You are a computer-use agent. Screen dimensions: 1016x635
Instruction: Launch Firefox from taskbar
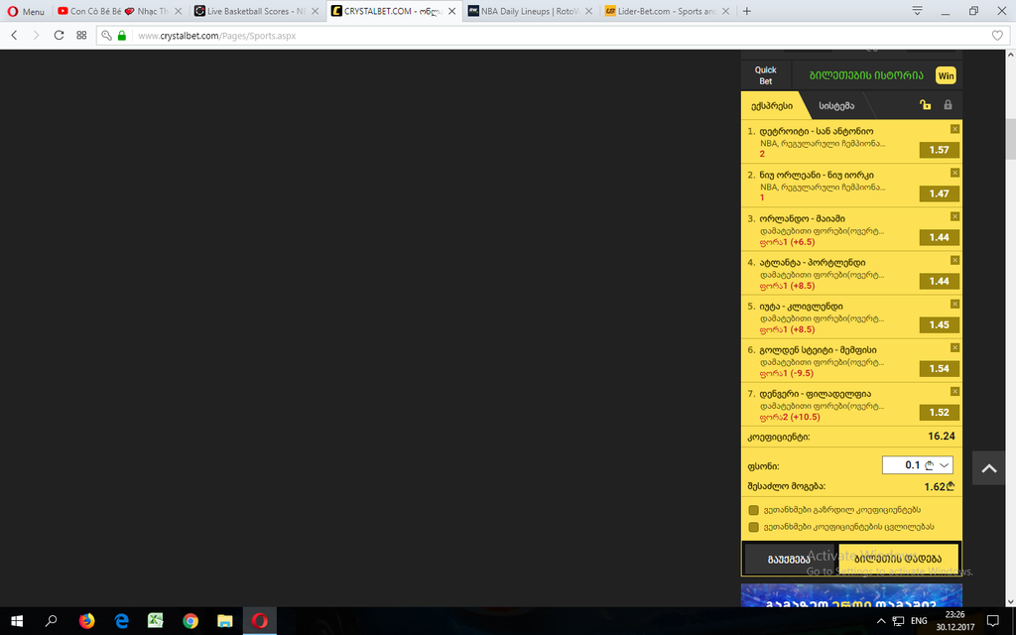86,621
